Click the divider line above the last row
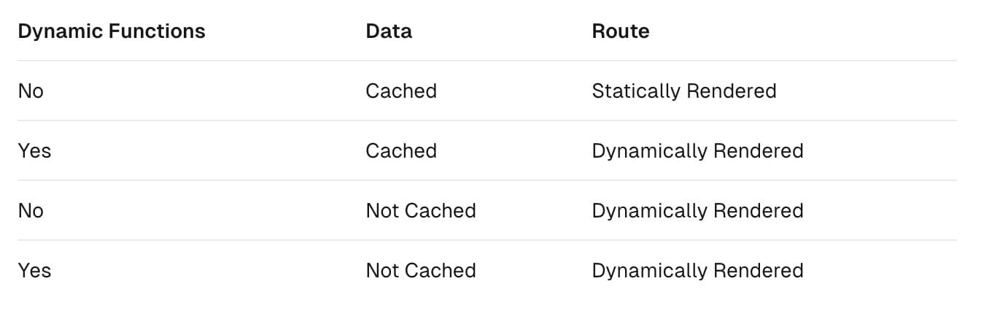Viewport: 992px width, 327px height. pyautogui.click(x=487, y=240)
